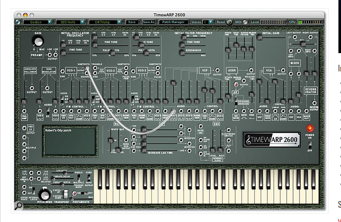Click the Left Output jack
The image size is (341, 222).
coord(294,37)
